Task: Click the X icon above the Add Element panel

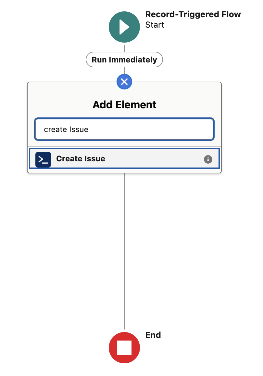Action: [x=124, y=82]
